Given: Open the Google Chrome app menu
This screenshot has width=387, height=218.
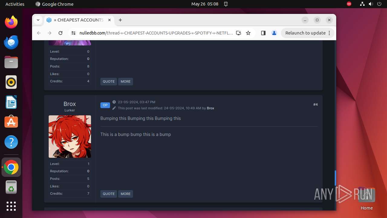Looking at the screenshot, I should 54,4.
